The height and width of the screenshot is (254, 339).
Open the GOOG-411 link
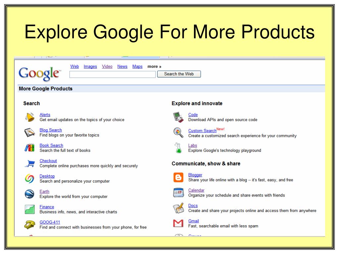point(50,222)
